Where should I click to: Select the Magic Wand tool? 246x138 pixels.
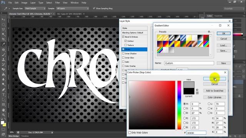(x=3, y=34)
